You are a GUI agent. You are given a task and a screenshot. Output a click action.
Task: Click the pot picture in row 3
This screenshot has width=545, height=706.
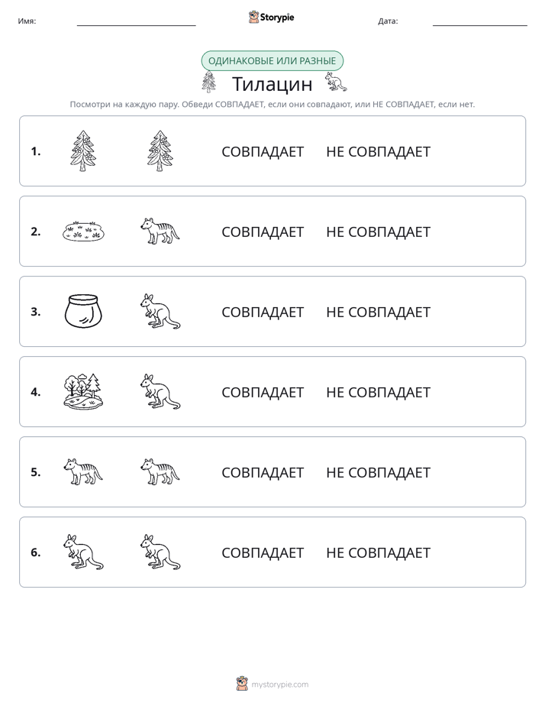[84, 311]
